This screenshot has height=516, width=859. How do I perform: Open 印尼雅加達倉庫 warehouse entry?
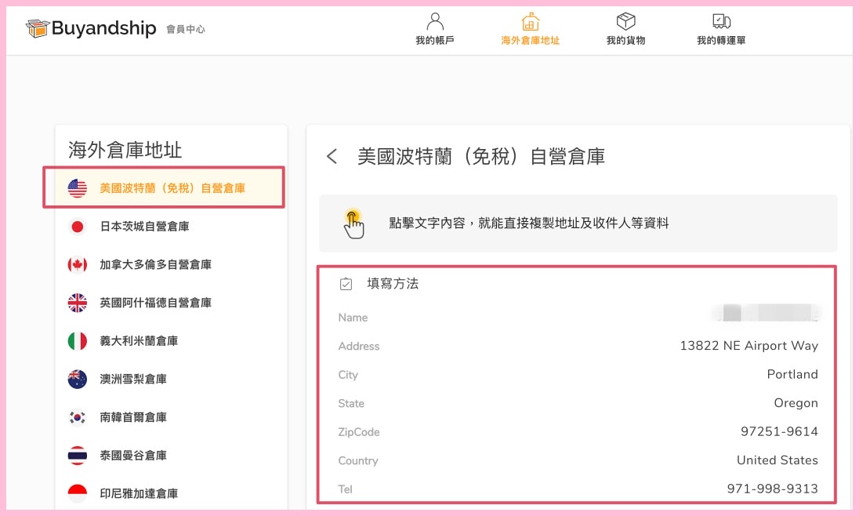(x=139, y=493)
